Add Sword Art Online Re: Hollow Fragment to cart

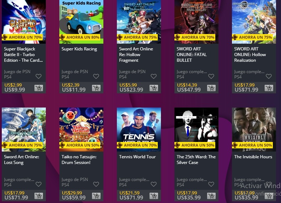click(154, 88)
